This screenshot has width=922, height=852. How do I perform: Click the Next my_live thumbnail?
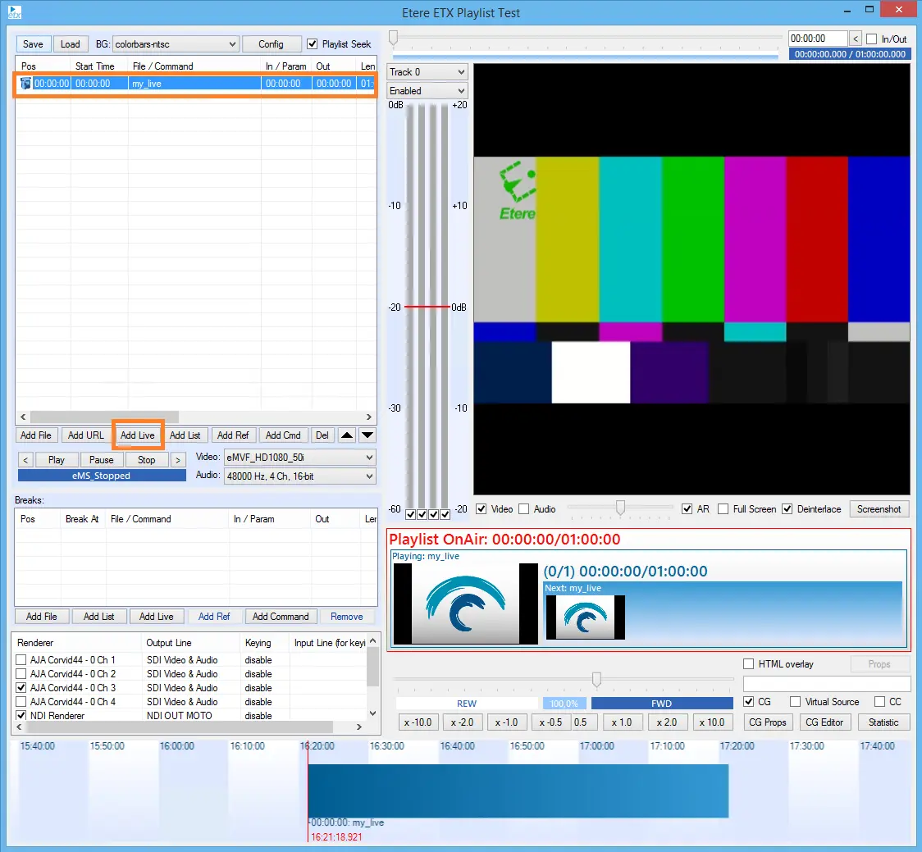585,617
